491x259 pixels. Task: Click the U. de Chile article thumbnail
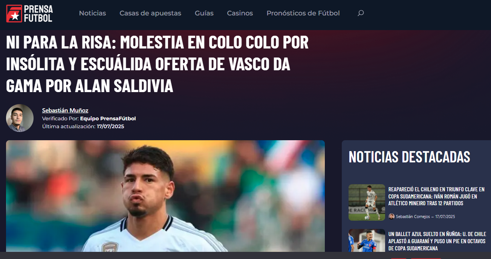tap(367, 240)
